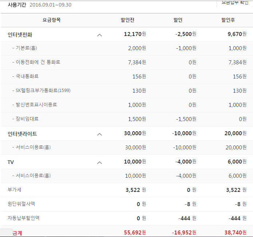This screenshot has width=253, height=237.
Task: Select the TV category label
Action: click(x=11, y=162)
